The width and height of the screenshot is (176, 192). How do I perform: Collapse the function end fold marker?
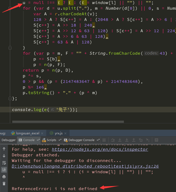click(x=10, y=98)
